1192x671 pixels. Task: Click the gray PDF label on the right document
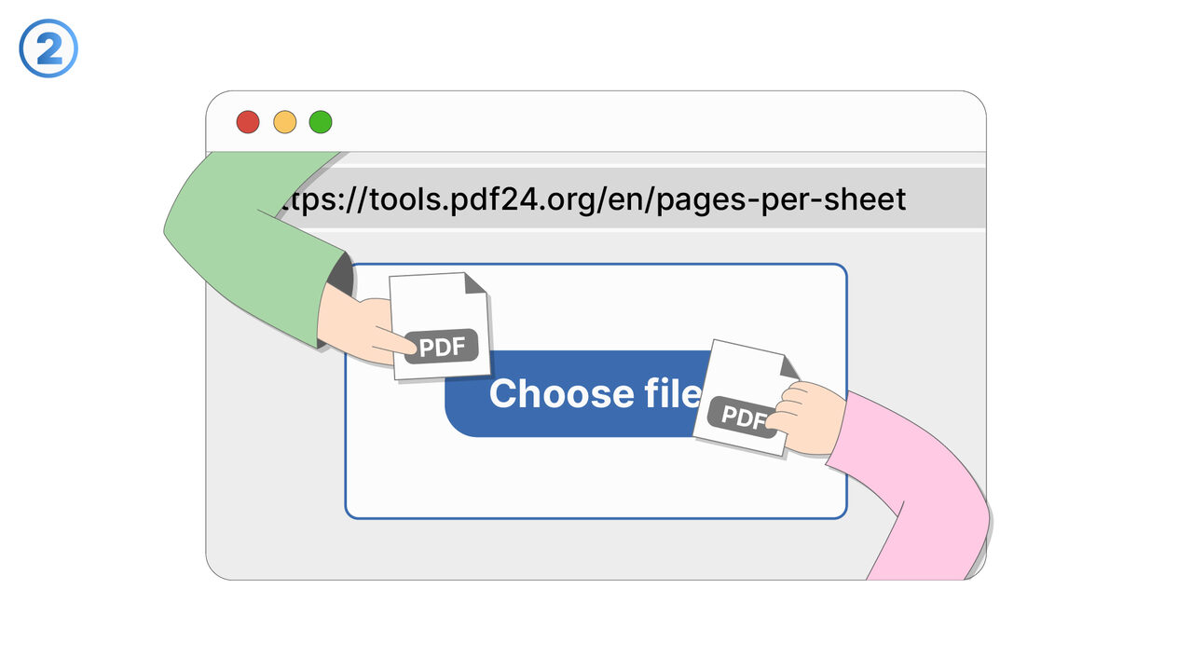coord(743,416)
